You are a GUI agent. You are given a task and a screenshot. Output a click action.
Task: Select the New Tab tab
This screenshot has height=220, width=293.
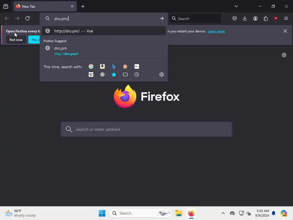pos(45,6)
